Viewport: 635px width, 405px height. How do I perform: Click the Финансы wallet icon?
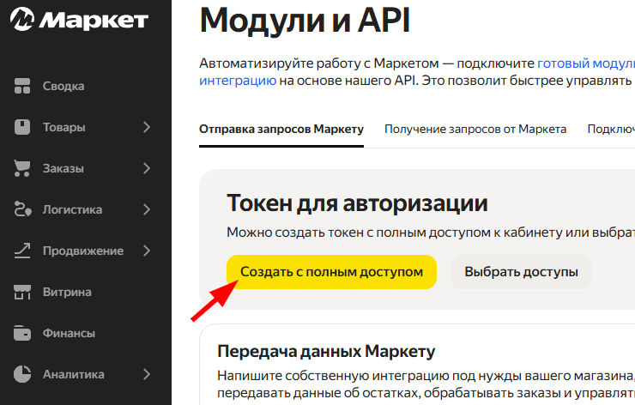(22, 333)
